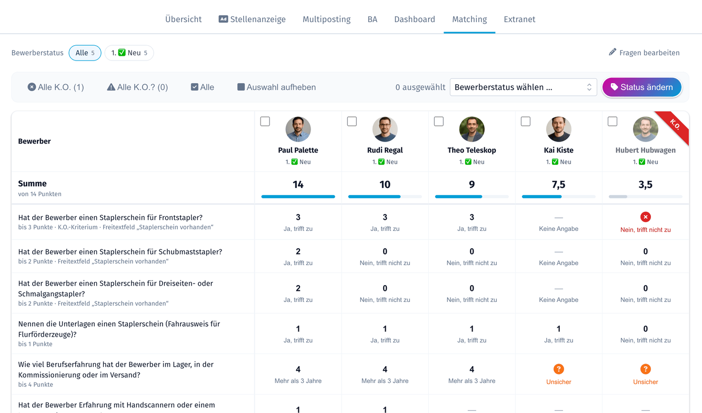
Task: Click the Ad icon beside Stellenanzeige
Action: coord(223,19)
